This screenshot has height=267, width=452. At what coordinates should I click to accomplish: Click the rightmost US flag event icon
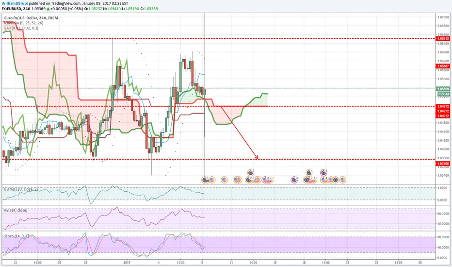click(343, 180)
